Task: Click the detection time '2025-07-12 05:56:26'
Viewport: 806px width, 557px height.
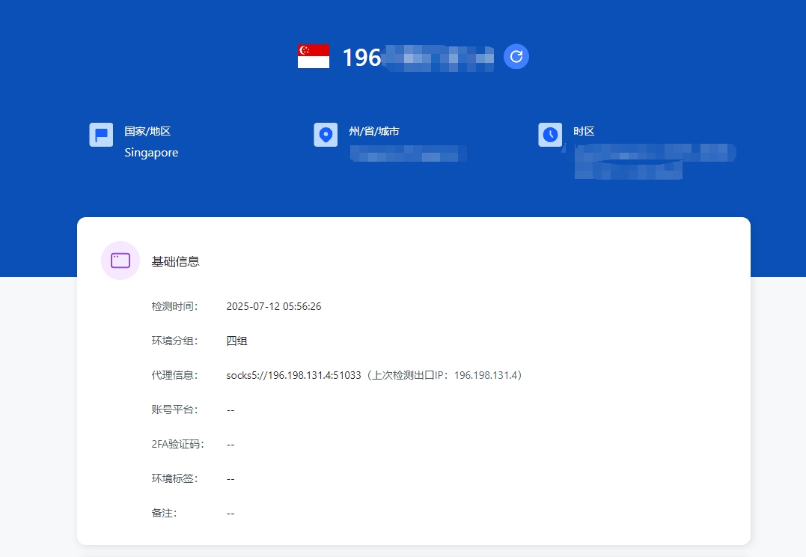Action: coord(274,306)
